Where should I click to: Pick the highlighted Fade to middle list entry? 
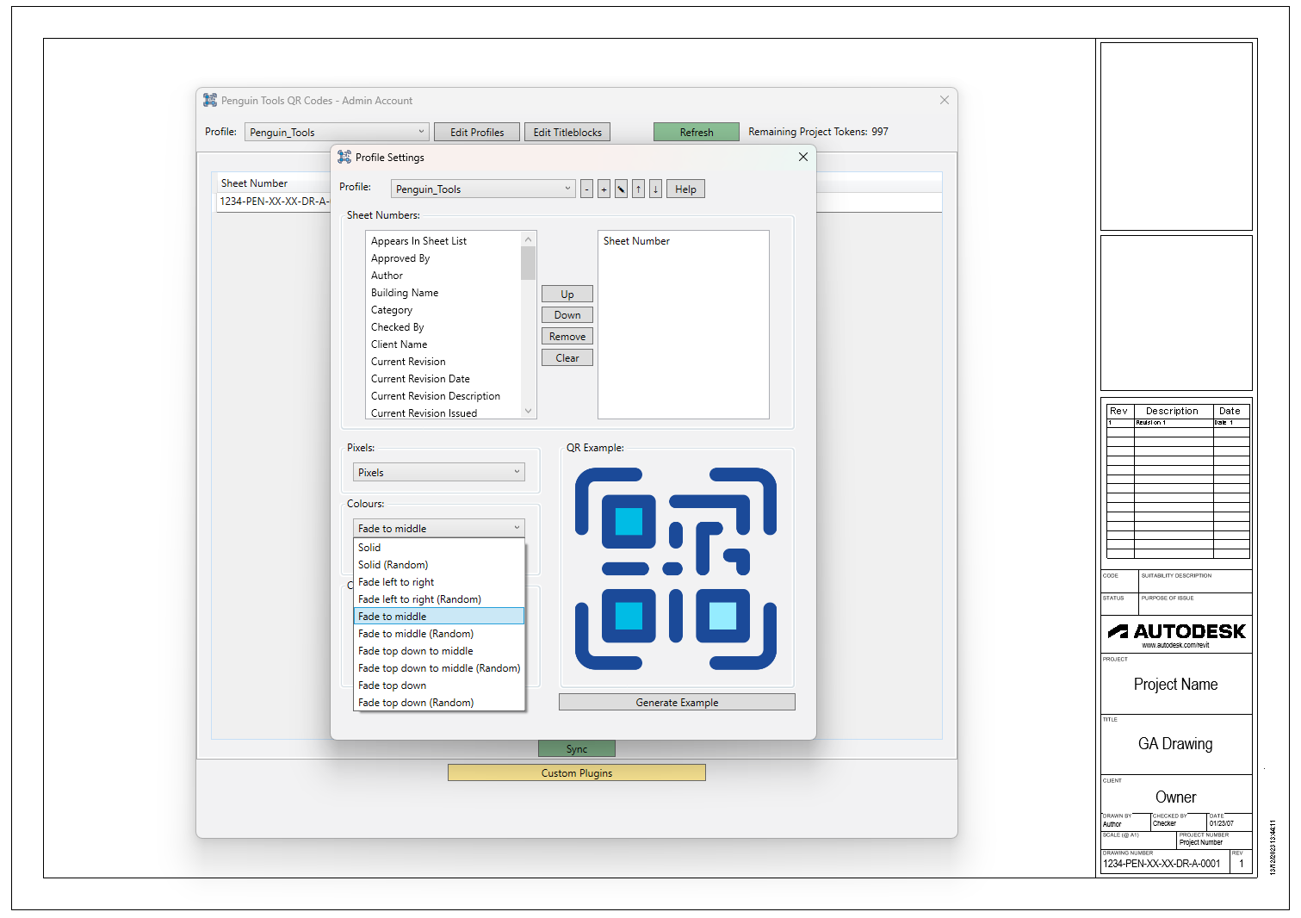pos(439,617)
